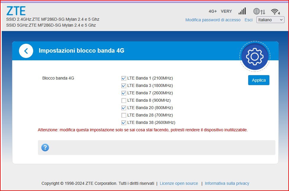
Task: Uncheck LTE Banda 1 (2100MHz)
Action: [x=124, y=78]
